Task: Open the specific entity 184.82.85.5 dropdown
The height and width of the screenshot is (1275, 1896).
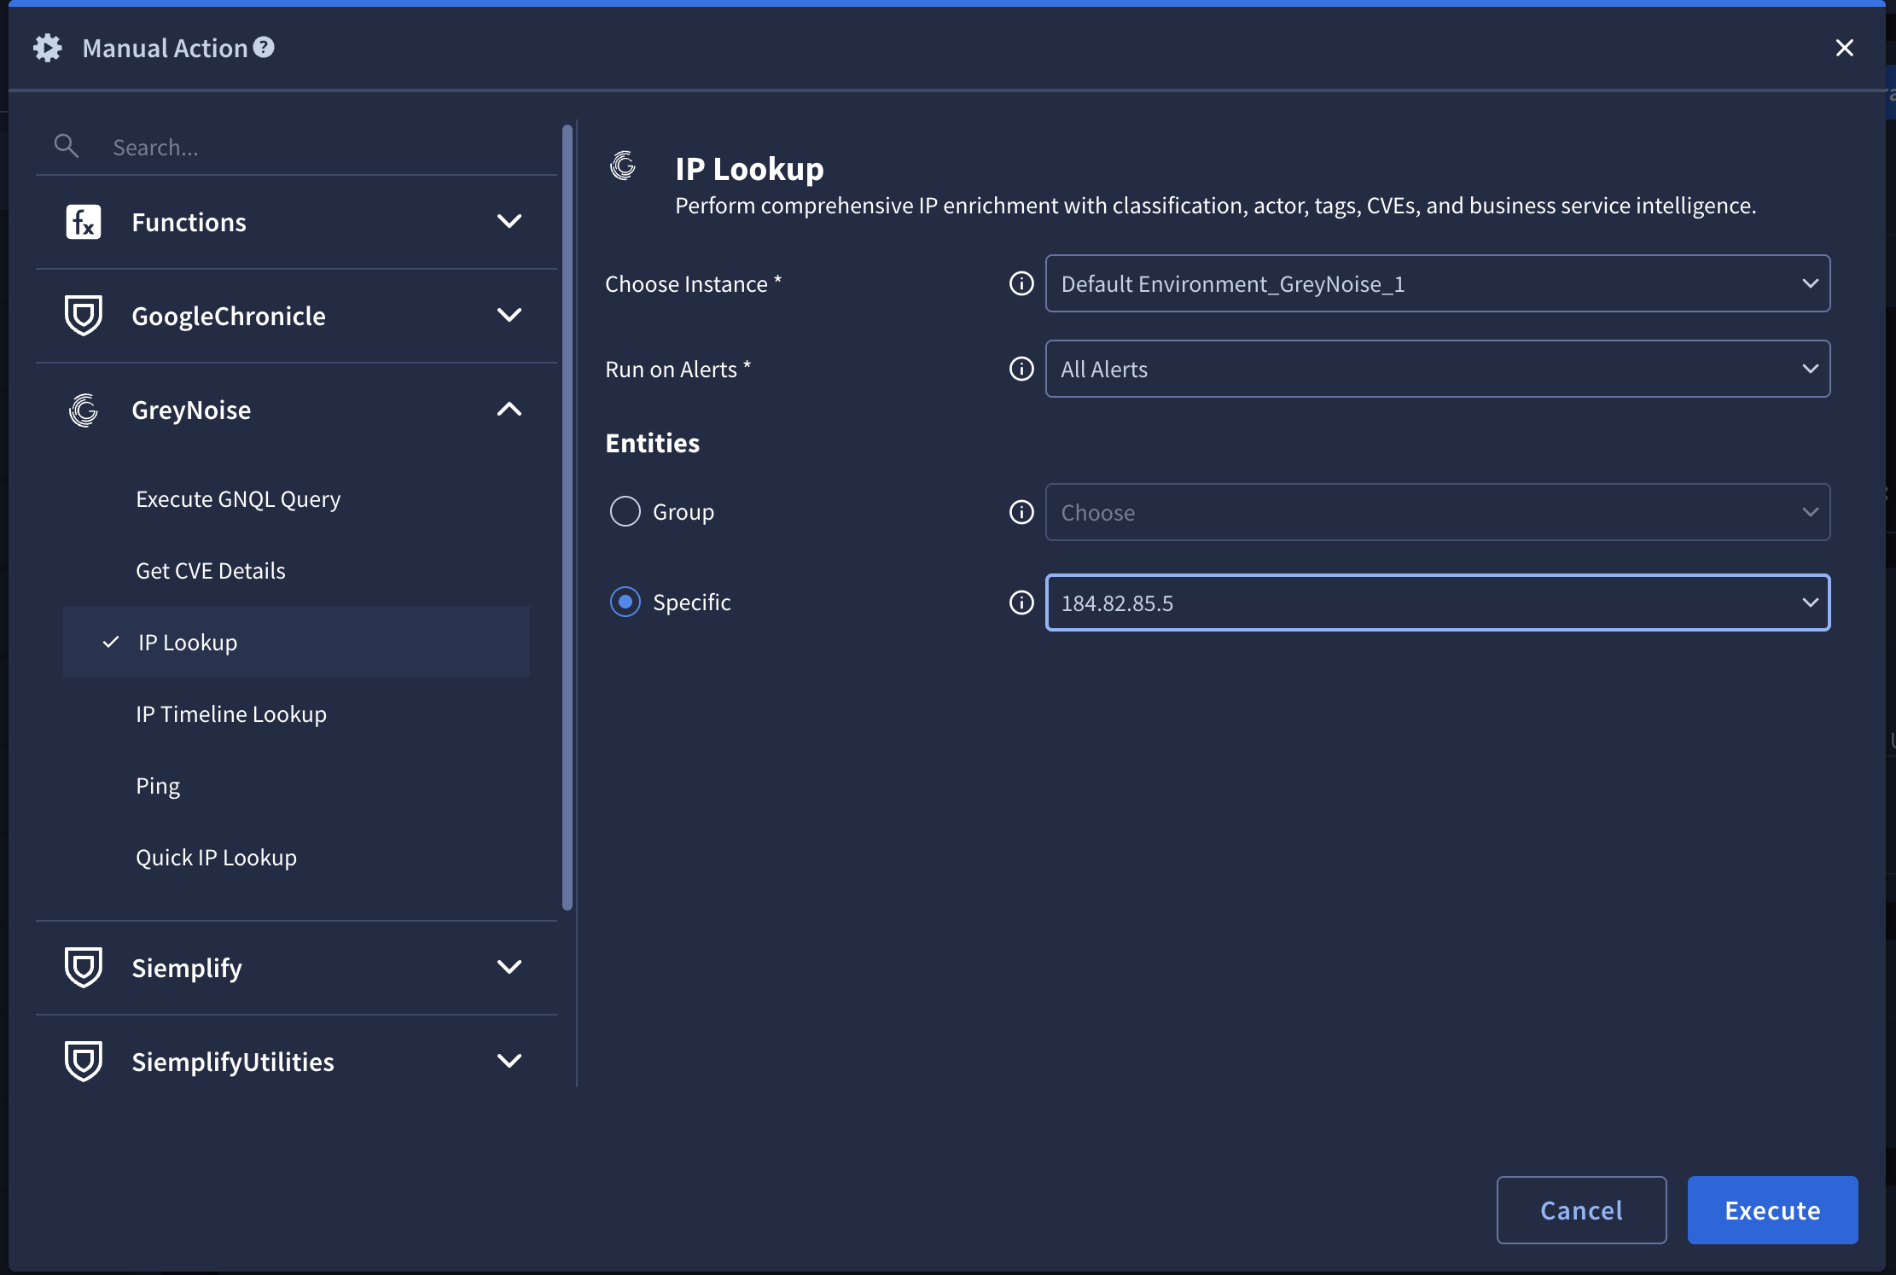Action: 1437,603
